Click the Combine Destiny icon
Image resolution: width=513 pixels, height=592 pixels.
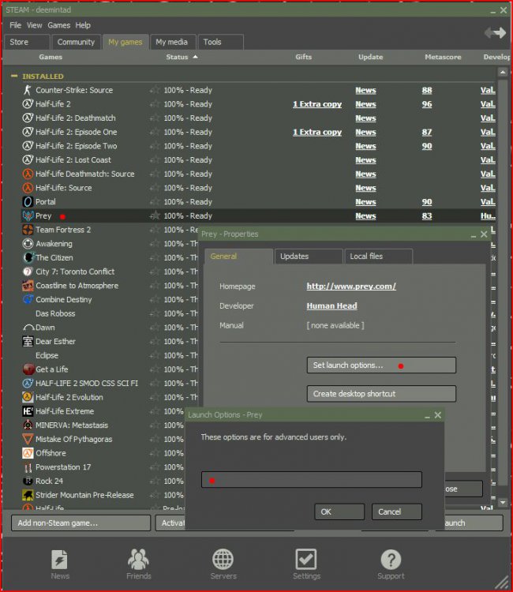coord(28,300)
